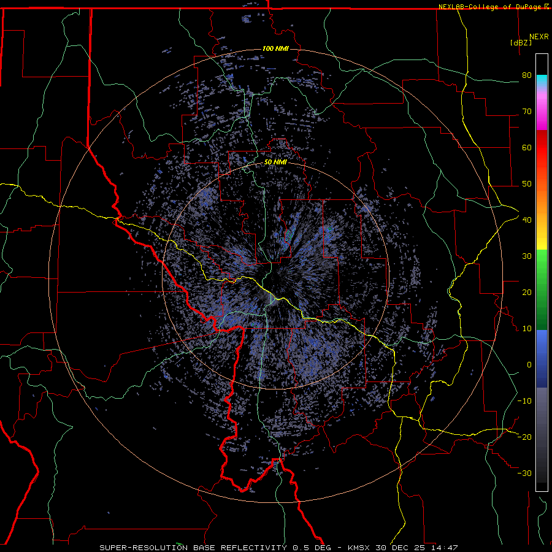Click "0.5 DEG" elevation in the caption
This screenshot has height=552, width=552.
point(313,548)
